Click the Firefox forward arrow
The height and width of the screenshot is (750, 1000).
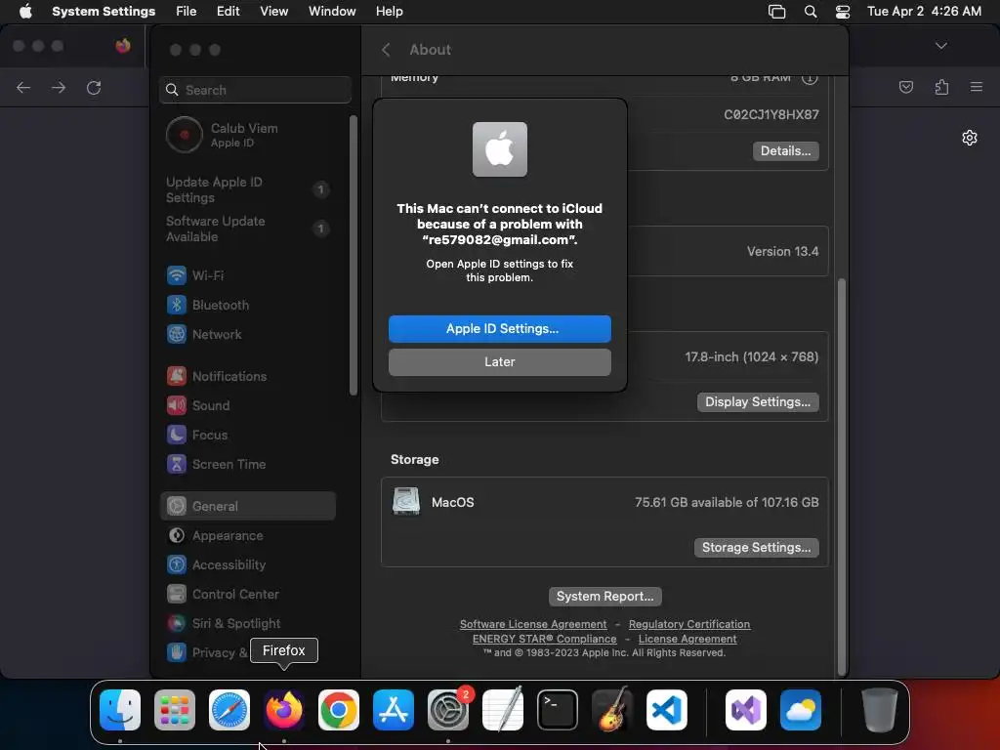pyautogui.click(x=59, y=87)
